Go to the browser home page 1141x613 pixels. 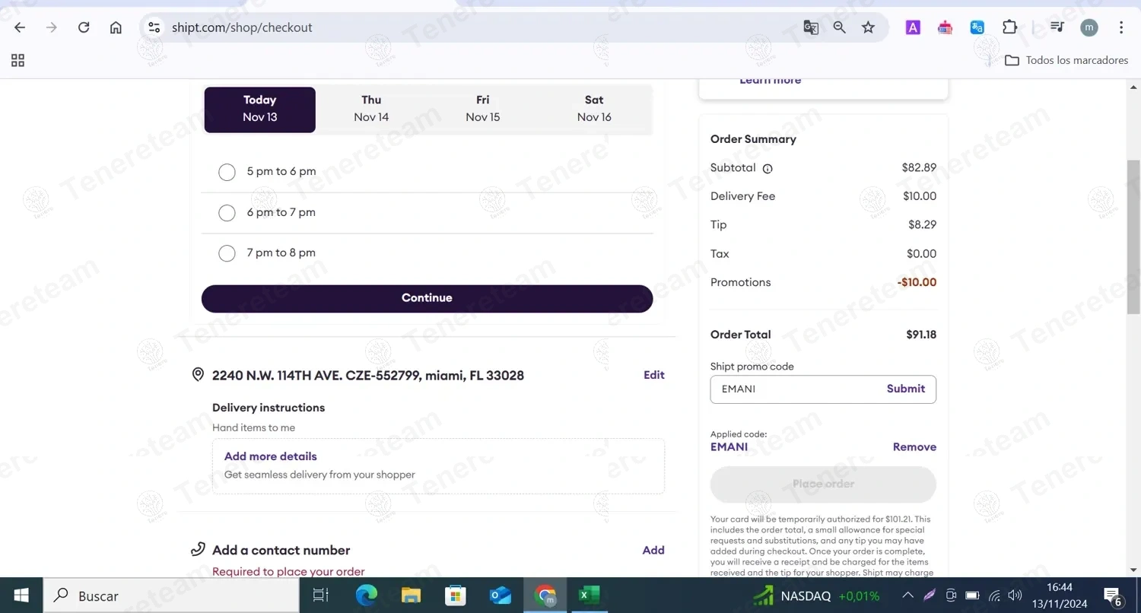click(116, 27)
